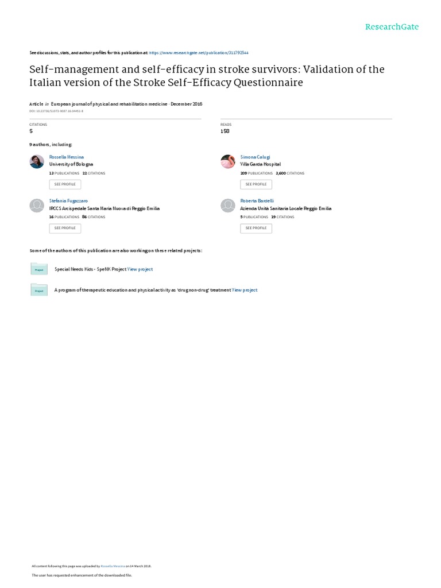Click the article title heading
441x588 pixels.
pyautogui.click(x=207, y=76)
